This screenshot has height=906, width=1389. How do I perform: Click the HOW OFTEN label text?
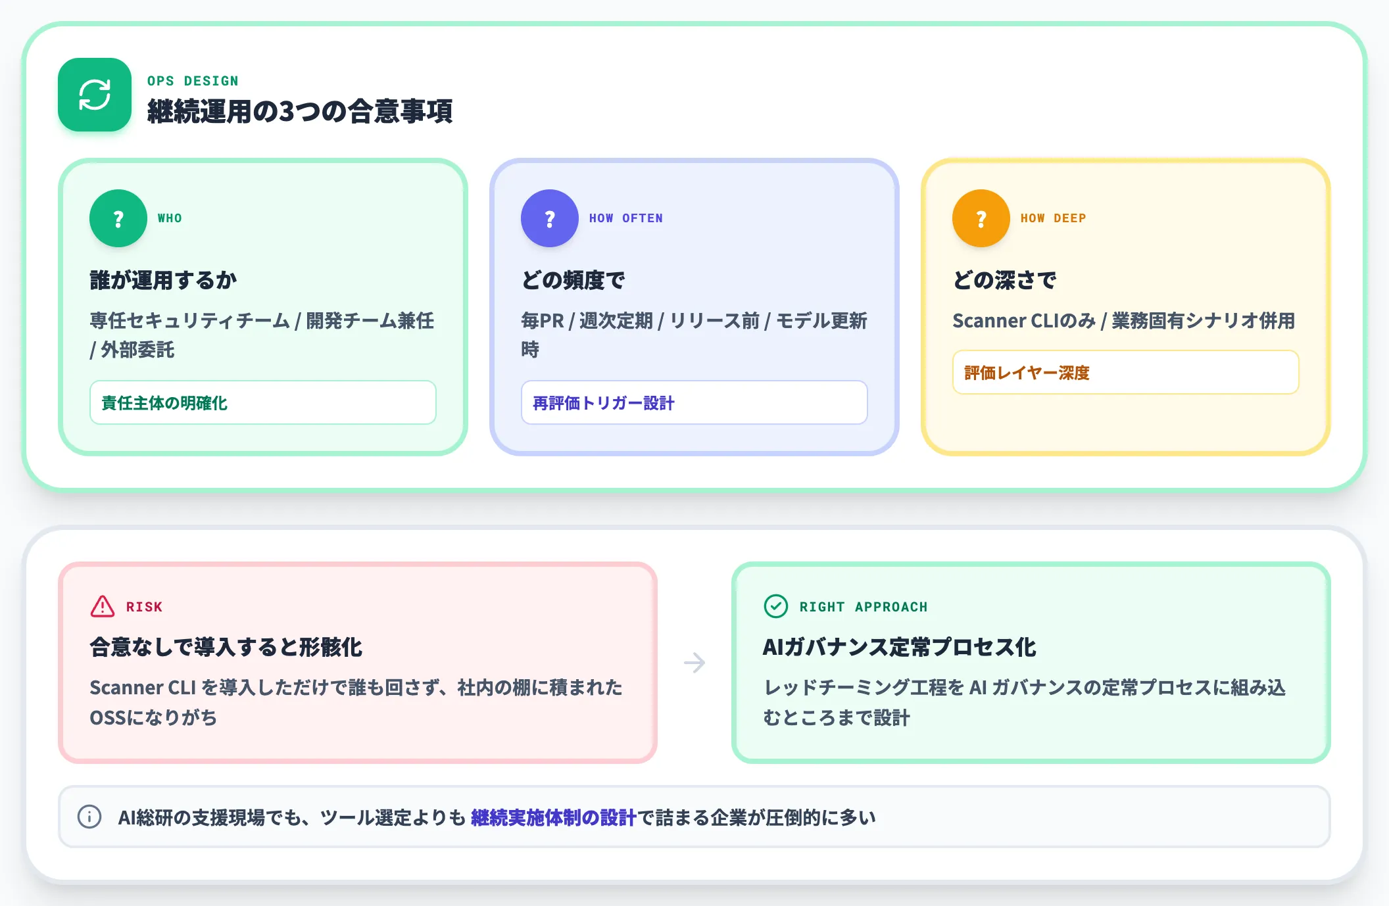626,218
